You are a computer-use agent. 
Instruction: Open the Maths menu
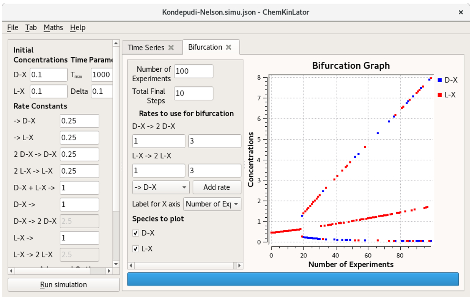pos(53,27)
